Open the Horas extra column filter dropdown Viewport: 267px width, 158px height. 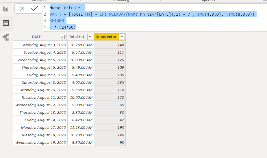click(x=122, y=37)
